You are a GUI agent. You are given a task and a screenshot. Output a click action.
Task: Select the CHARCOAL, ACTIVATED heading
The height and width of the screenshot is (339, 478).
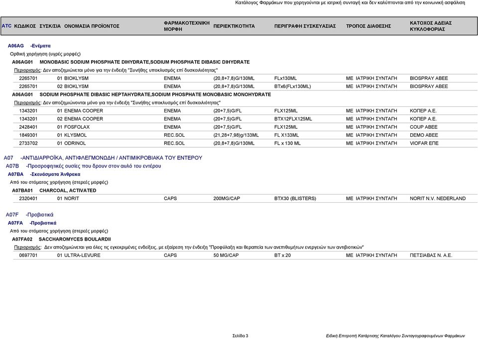click(54, 190)
